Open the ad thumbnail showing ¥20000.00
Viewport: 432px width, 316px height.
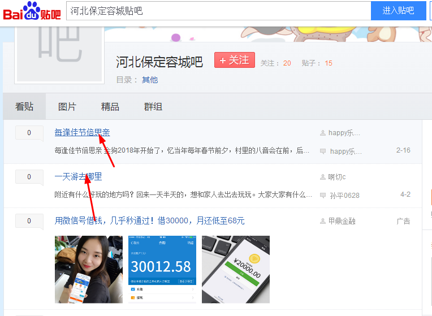[x=235, y=269]
